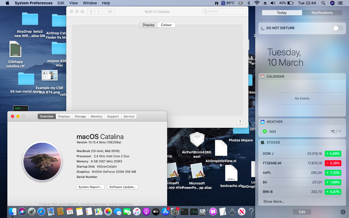Open FaceTime app in Dock
The height and width of the screenshot is (218, 349).
coord(127,211)
